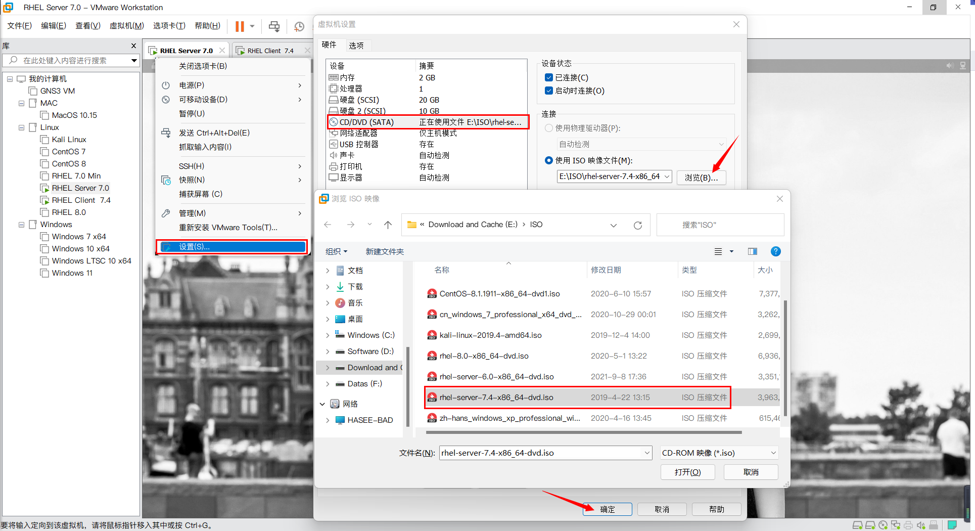Open the file name history dropdown
The height and width of the screenshot is (531, 975).
coord(647,453)
